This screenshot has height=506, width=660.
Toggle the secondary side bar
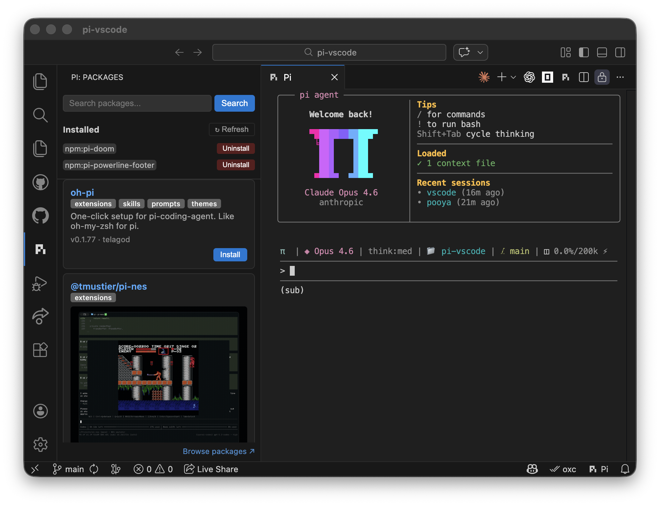[620, 52]
